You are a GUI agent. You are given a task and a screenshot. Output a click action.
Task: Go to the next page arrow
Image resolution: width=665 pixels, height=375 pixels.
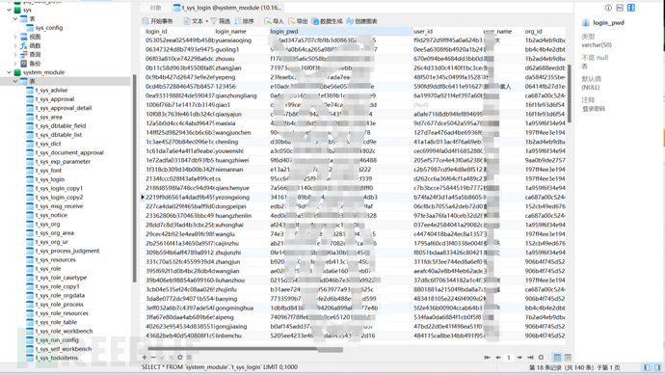tap(519, 358)
